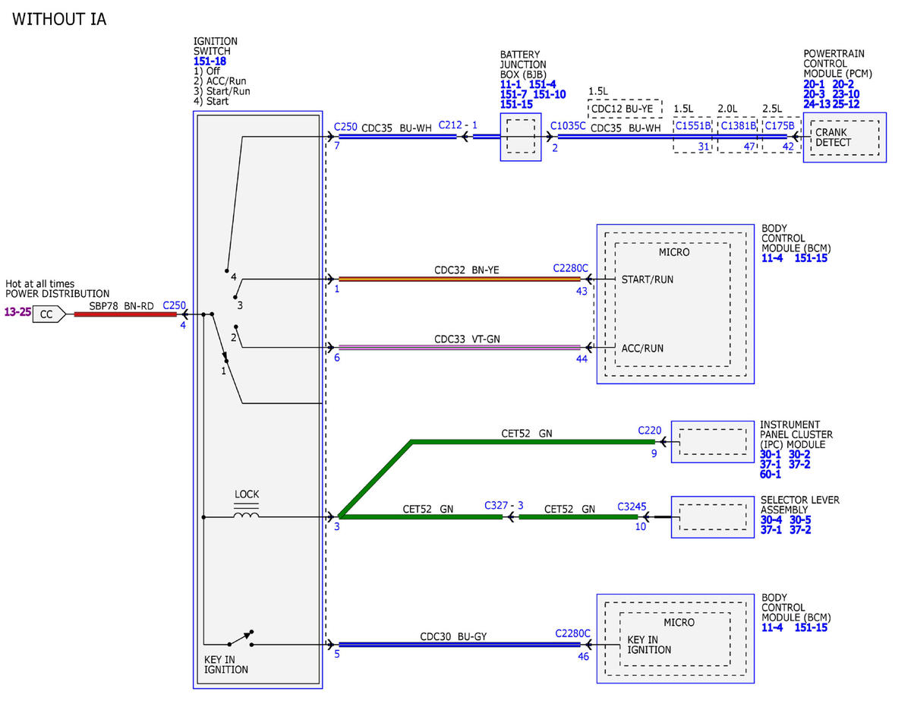The image size is (911, 704).
Task: Select the START/RUN input in BCM MICRO
Action: (x=647, y=279)
